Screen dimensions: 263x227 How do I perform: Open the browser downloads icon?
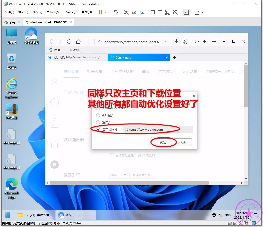176,42
